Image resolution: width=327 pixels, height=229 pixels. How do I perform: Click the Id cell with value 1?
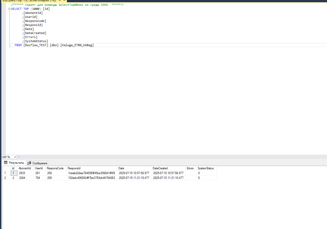coord(14,173)
